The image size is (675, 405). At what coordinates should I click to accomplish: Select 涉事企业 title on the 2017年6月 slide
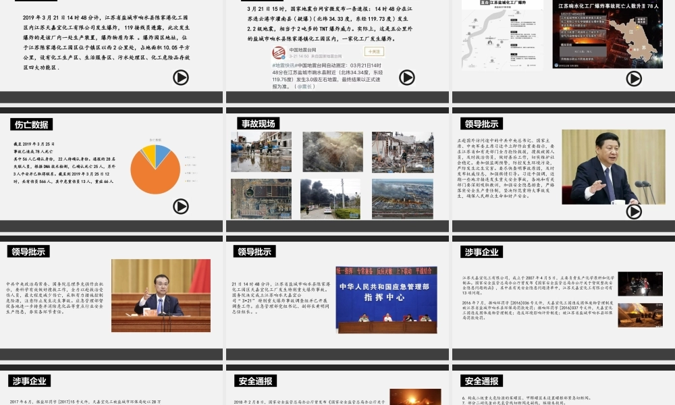coord(29,381)
